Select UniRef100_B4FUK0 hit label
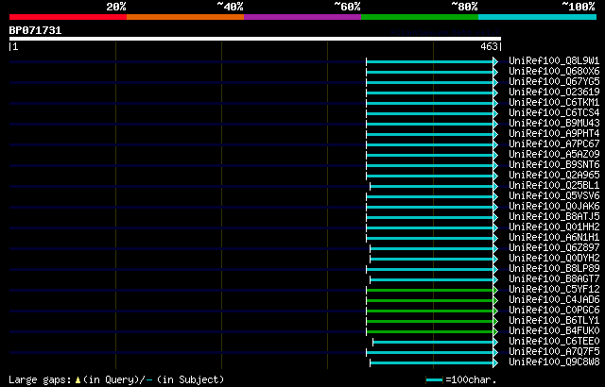 (554, 331)
